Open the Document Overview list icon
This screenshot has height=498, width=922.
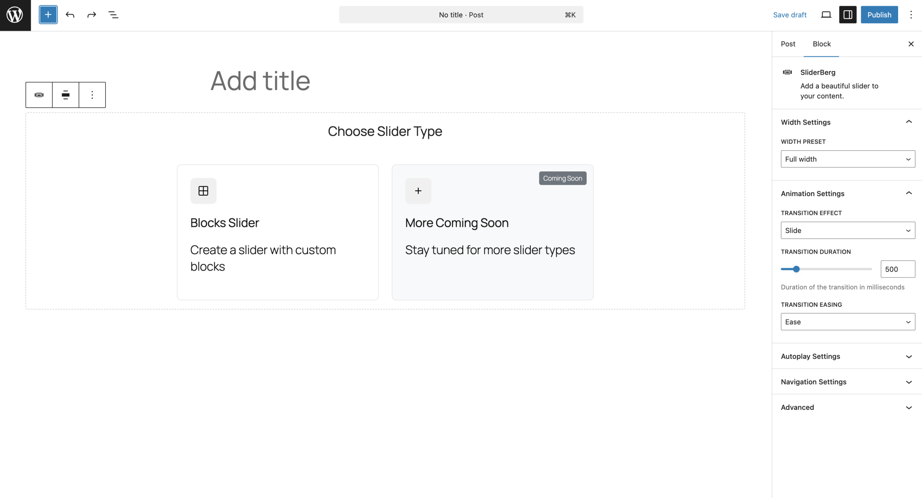(x=113, y=14)
